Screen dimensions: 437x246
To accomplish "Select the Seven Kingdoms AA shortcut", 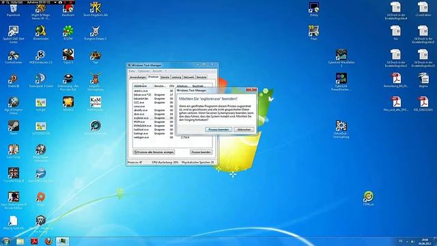I will click(96, 10).
